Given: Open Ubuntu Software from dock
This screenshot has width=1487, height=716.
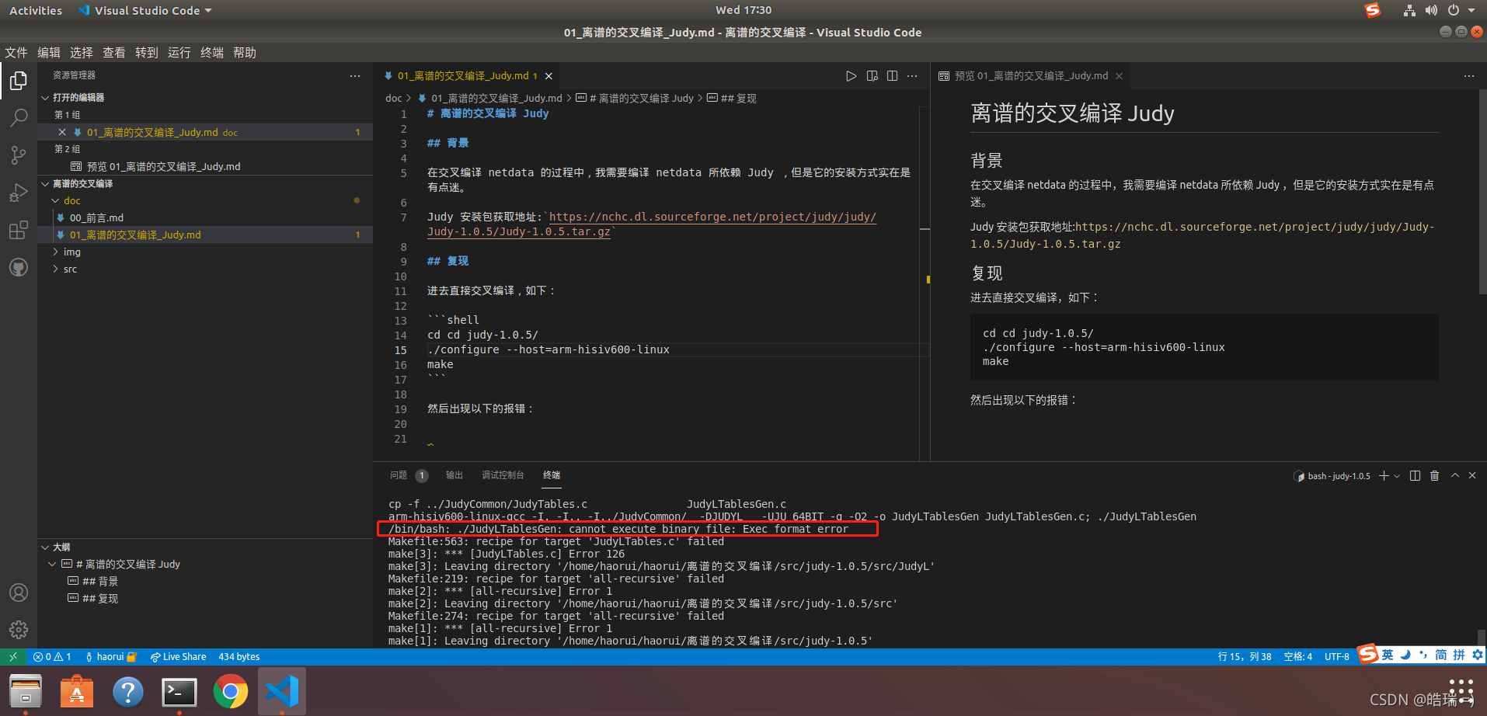Looking at the screenshot, I should 77,692.
